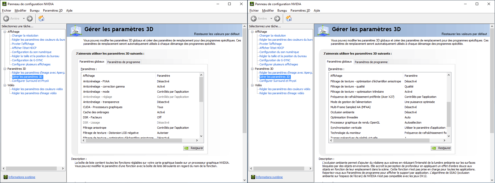Click the Home icon in the right window toolbar

click(x=289, y=19)
